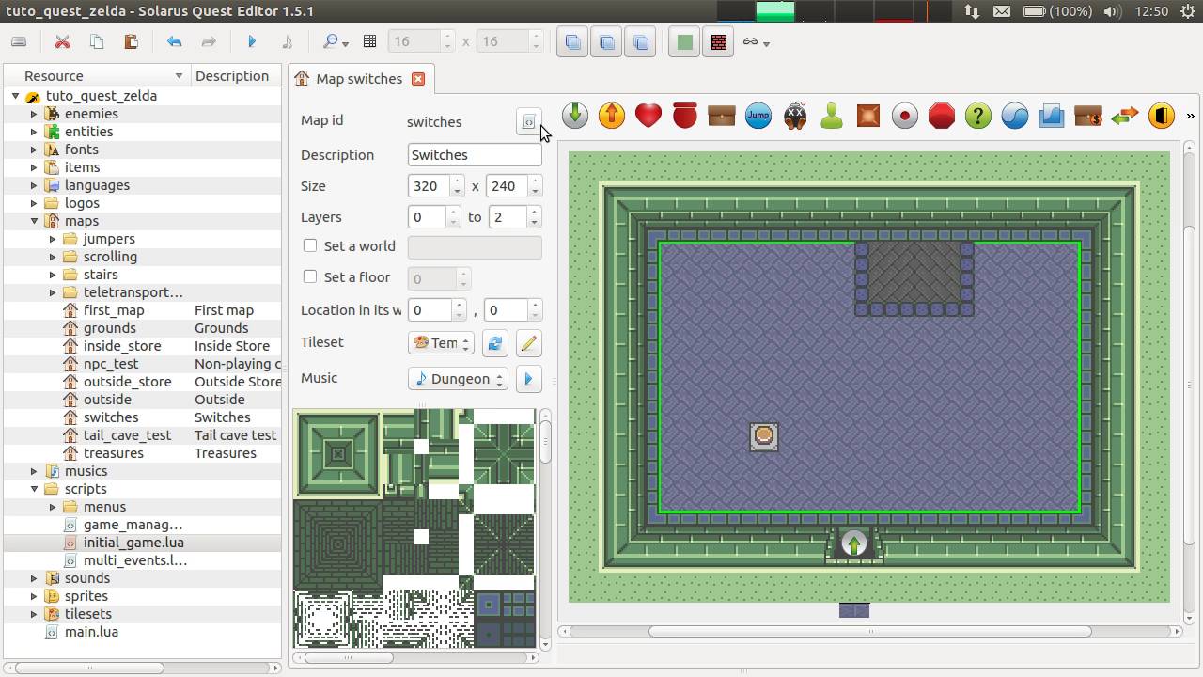
Task: Expand the jumpers subfolder
Action: (53, 239)
